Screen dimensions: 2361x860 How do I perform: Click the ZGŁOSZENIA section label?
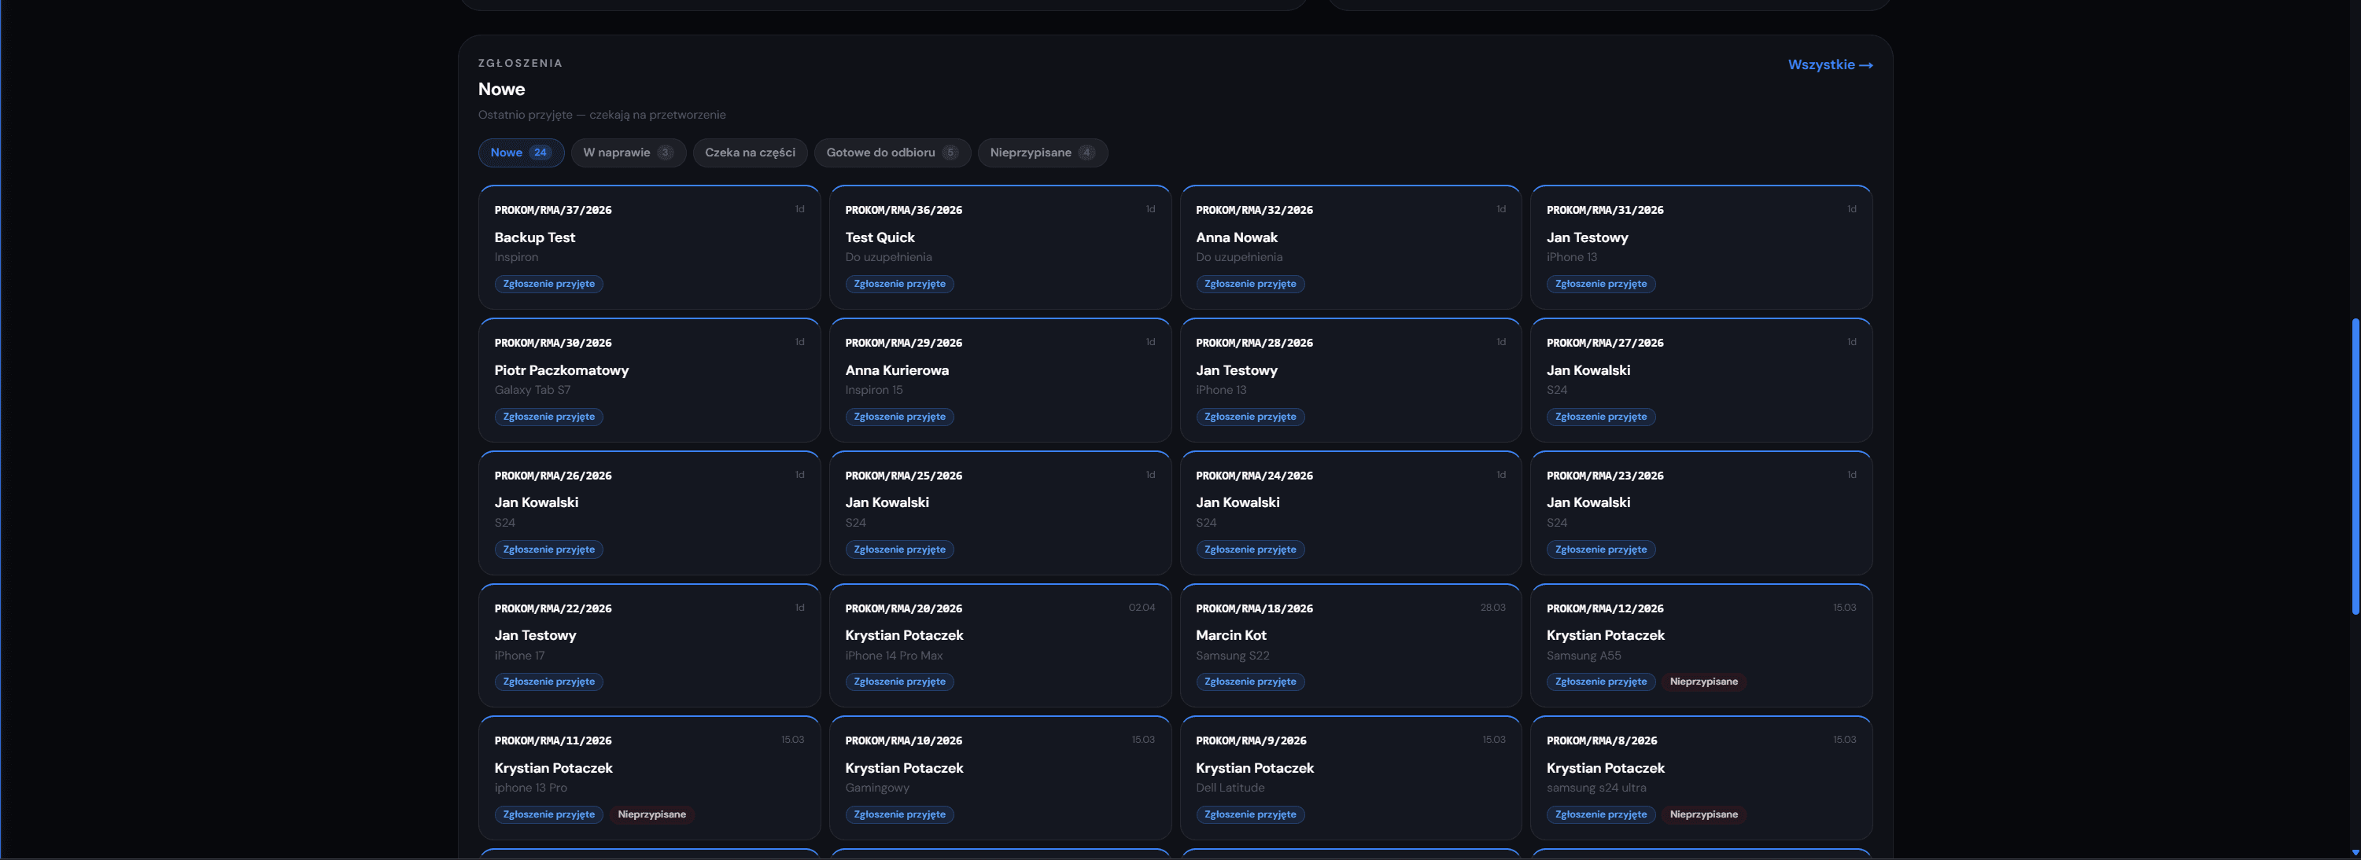pyautogui.click(x=521, y=63)
